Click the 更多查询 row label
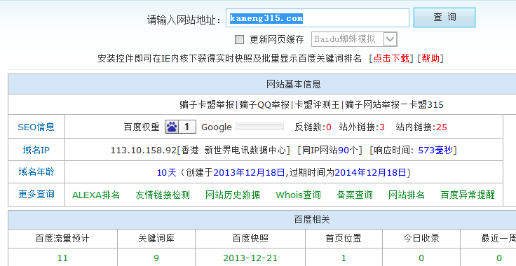 pyautogui.click(x=36, y=195)
